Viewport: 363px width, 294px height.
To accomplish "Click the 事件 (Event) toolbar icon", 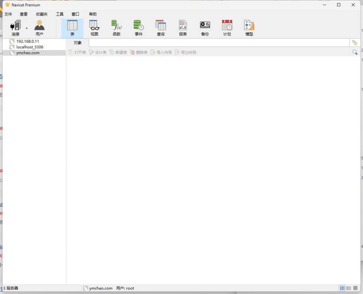I will point(138,26).
